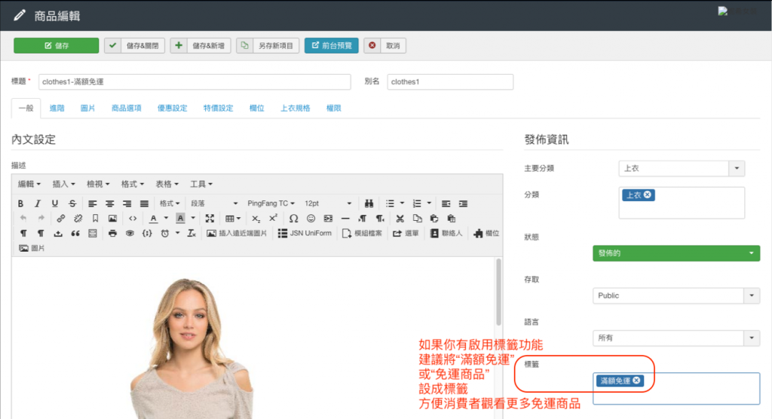Switch to the 優惠設定 tab
The height and width of the screenshot is (419, 772).
pyautogui.click(x=172, y=109)
